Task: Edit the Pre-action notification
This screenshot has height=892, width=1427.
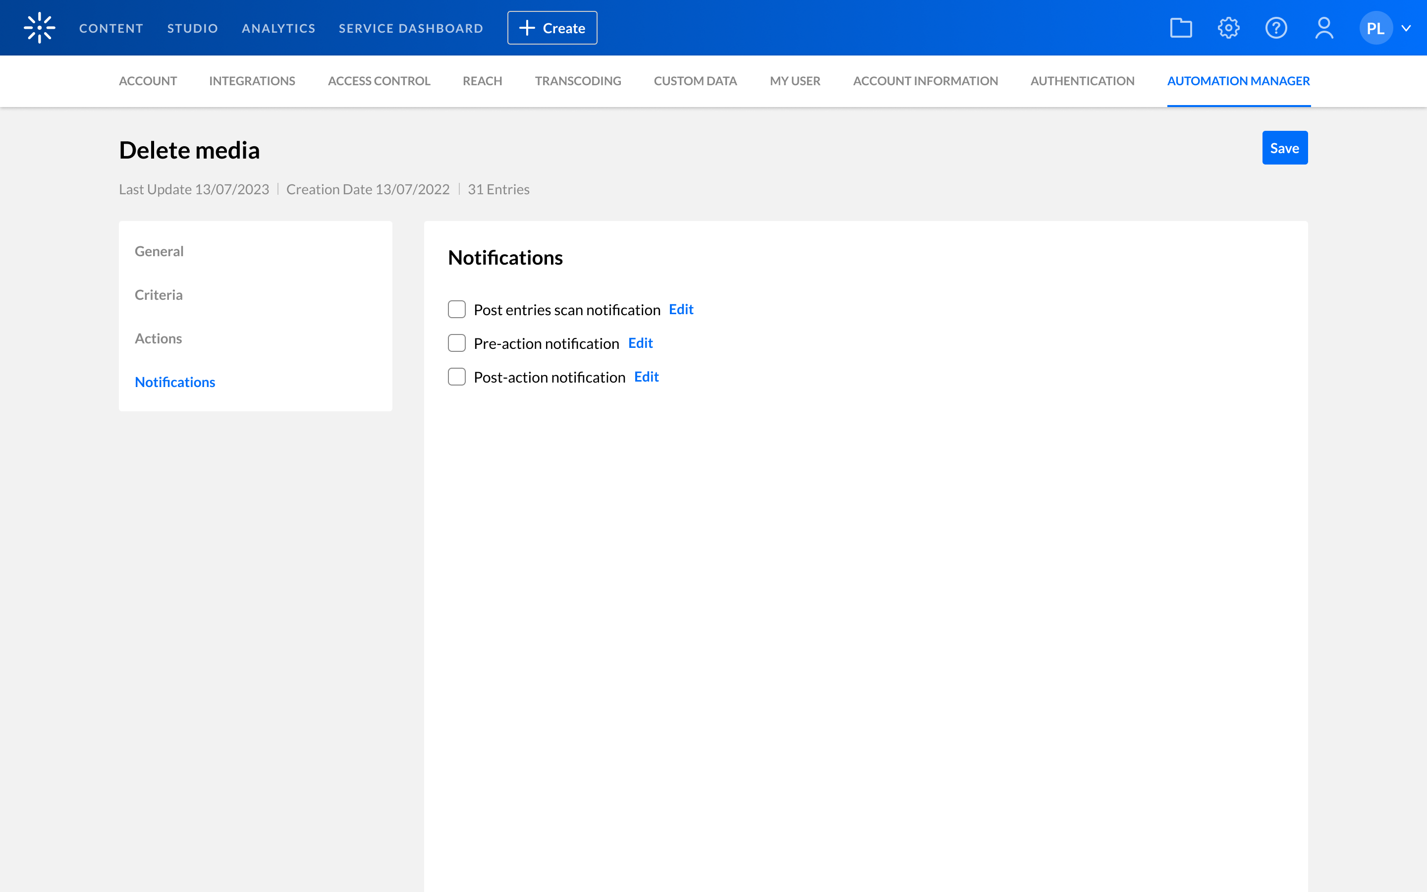Action: pyautogui.click(x=640, y=343)
